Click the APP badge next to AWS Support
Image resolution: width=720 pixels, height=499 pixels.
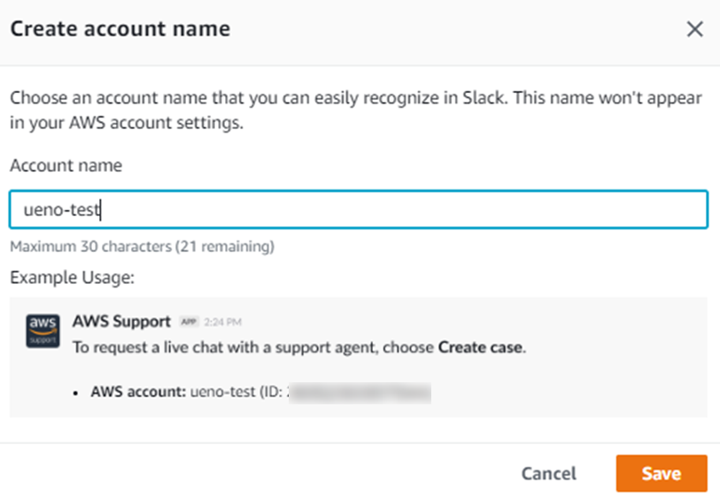[189, 322]
